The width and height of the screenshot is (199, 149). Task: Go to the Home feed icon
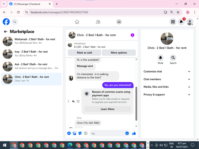tap(77, 22)
